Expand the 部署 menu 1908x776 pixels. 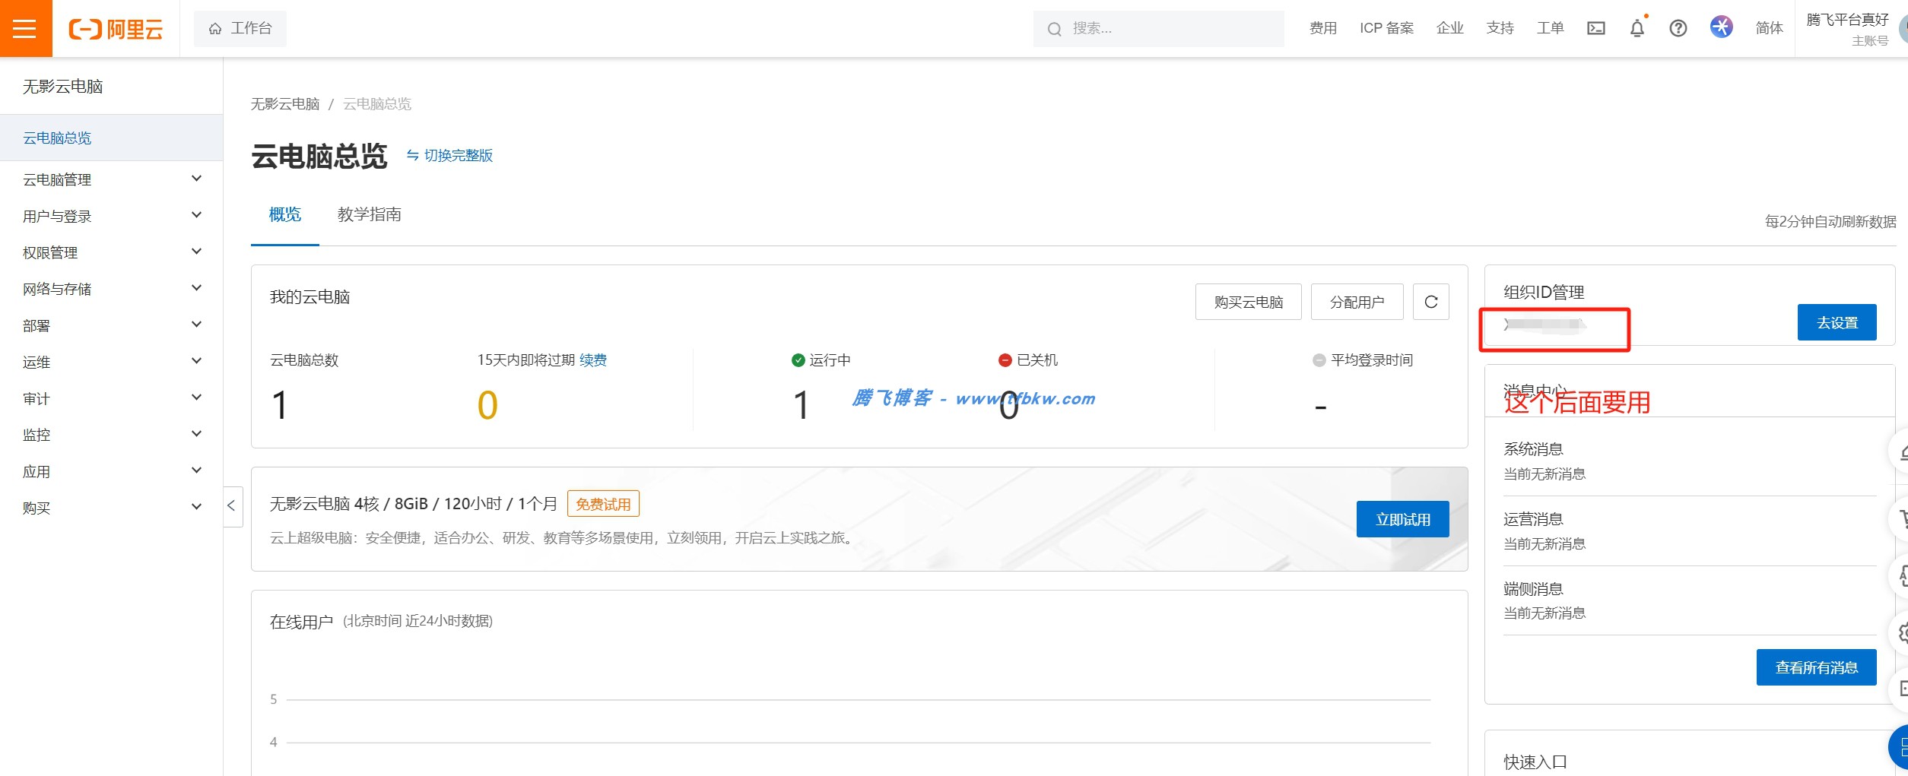coord(112,325)
